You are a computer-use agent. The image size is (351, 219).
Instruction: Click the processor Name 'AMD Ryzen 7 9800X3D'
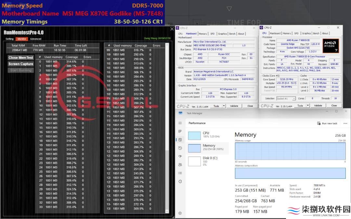click(298, 41)
